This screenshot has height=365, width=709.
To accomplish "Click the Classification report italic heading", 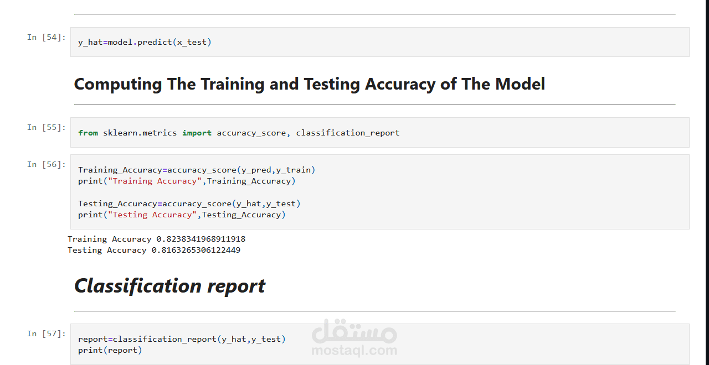I will [169, 286].
